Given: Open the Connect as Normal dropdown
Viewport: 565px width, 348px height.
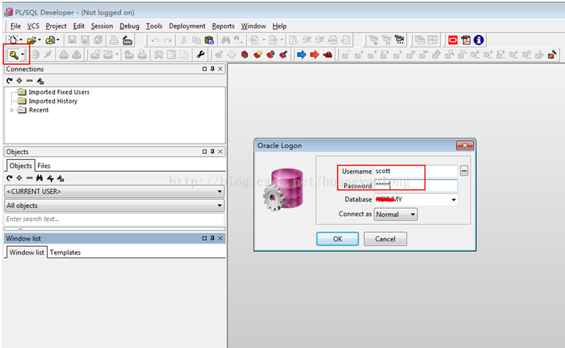Looking at the screenshot, I should coord(413,214).
